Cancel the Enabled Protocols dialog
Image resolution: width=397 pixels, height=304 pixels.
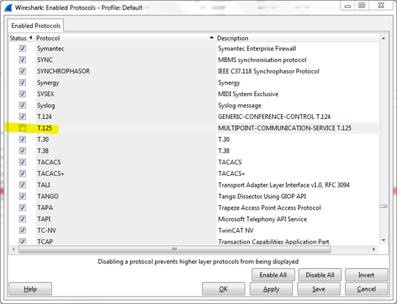click(366, 289)
